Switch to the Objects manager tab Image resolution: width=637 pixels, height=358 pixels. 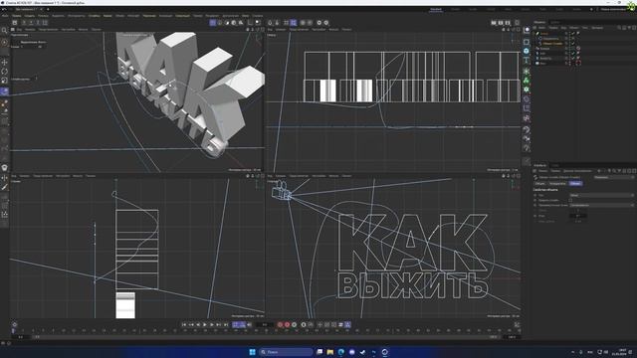click(x=539, y=22)
